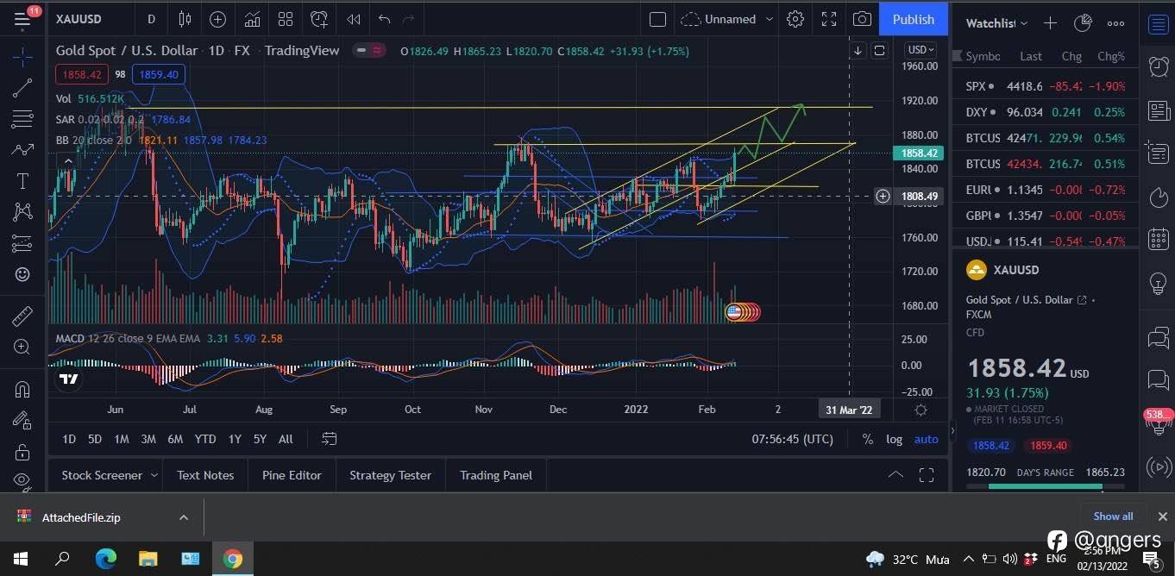Select the crosshair cursor tool
Viewport: 1175px width, 576px height.
click(22, 57)
